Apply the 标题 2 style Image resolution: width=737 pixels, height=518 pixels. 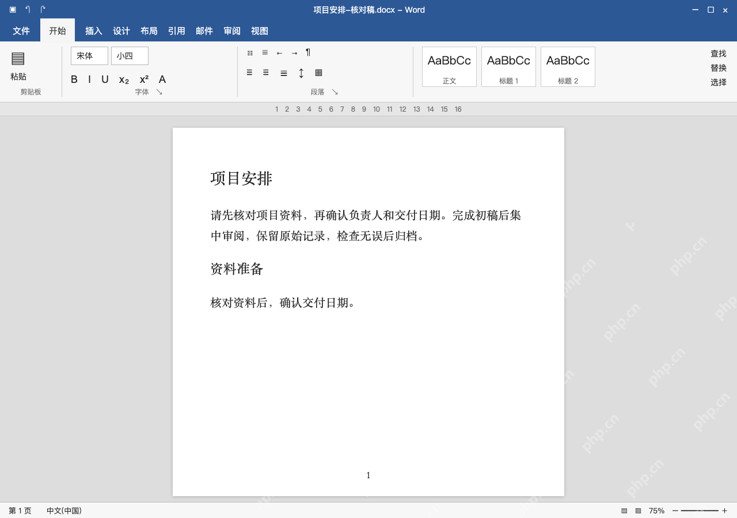pos(568,67)
